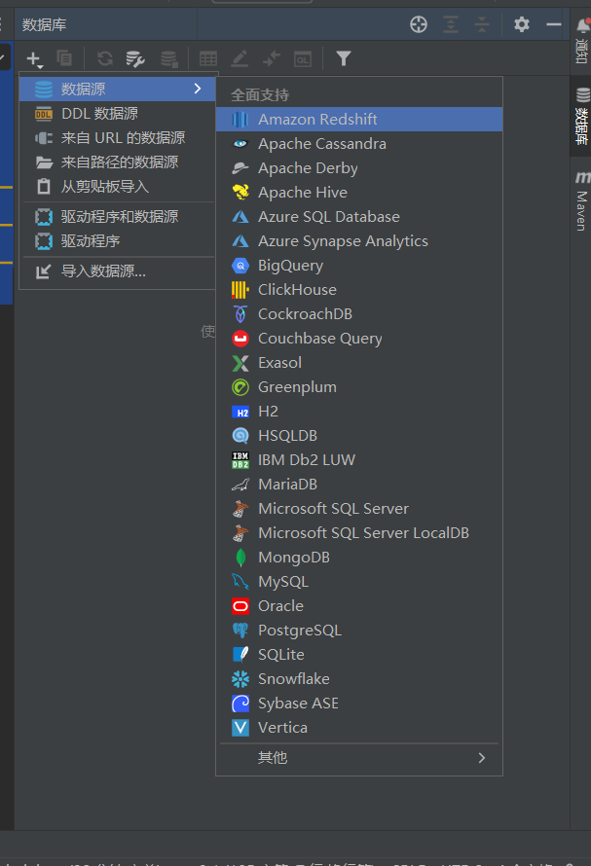Screen dimensions: 591x866
Task: Click the expand all icon in header
Action: [450, 24]
